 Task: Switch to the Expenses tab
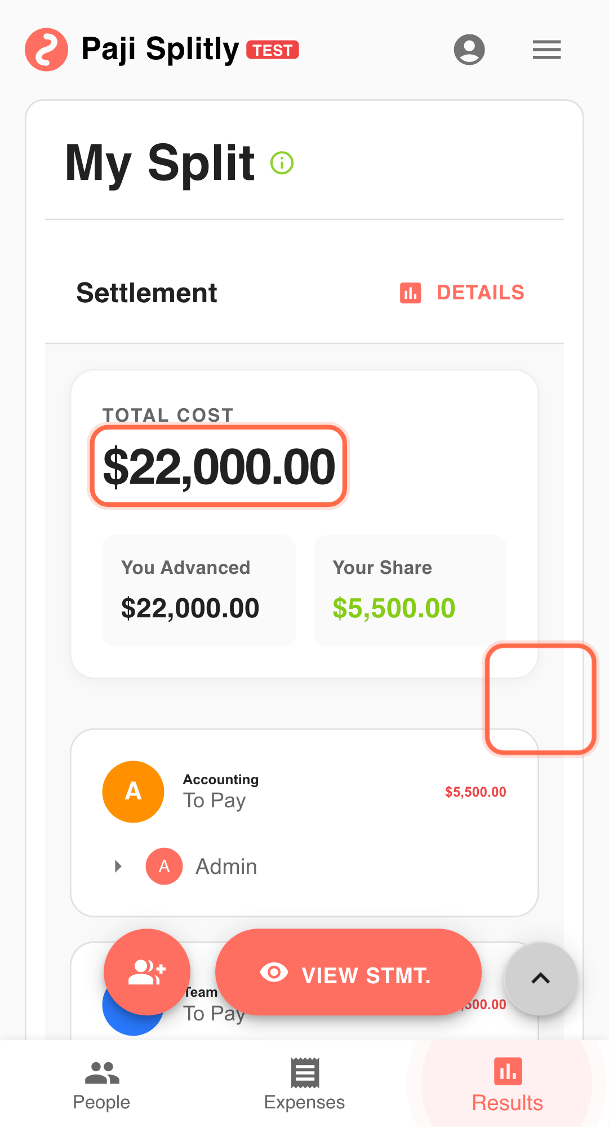[x=304, y=1085]
